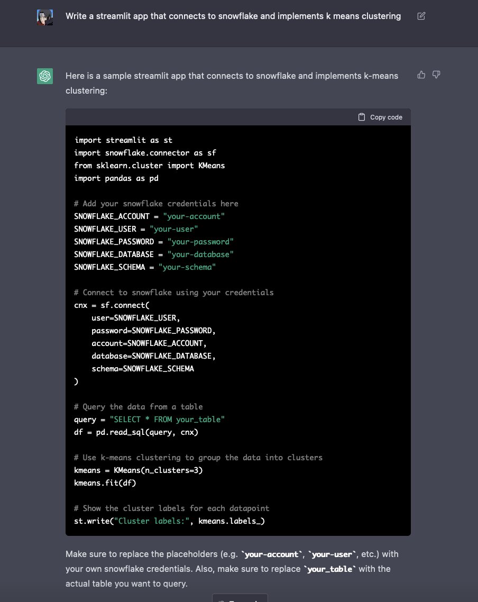This screenshot has width=478, height=602.
Task: Give the response a thumbs up
Action: pos(421,75)
